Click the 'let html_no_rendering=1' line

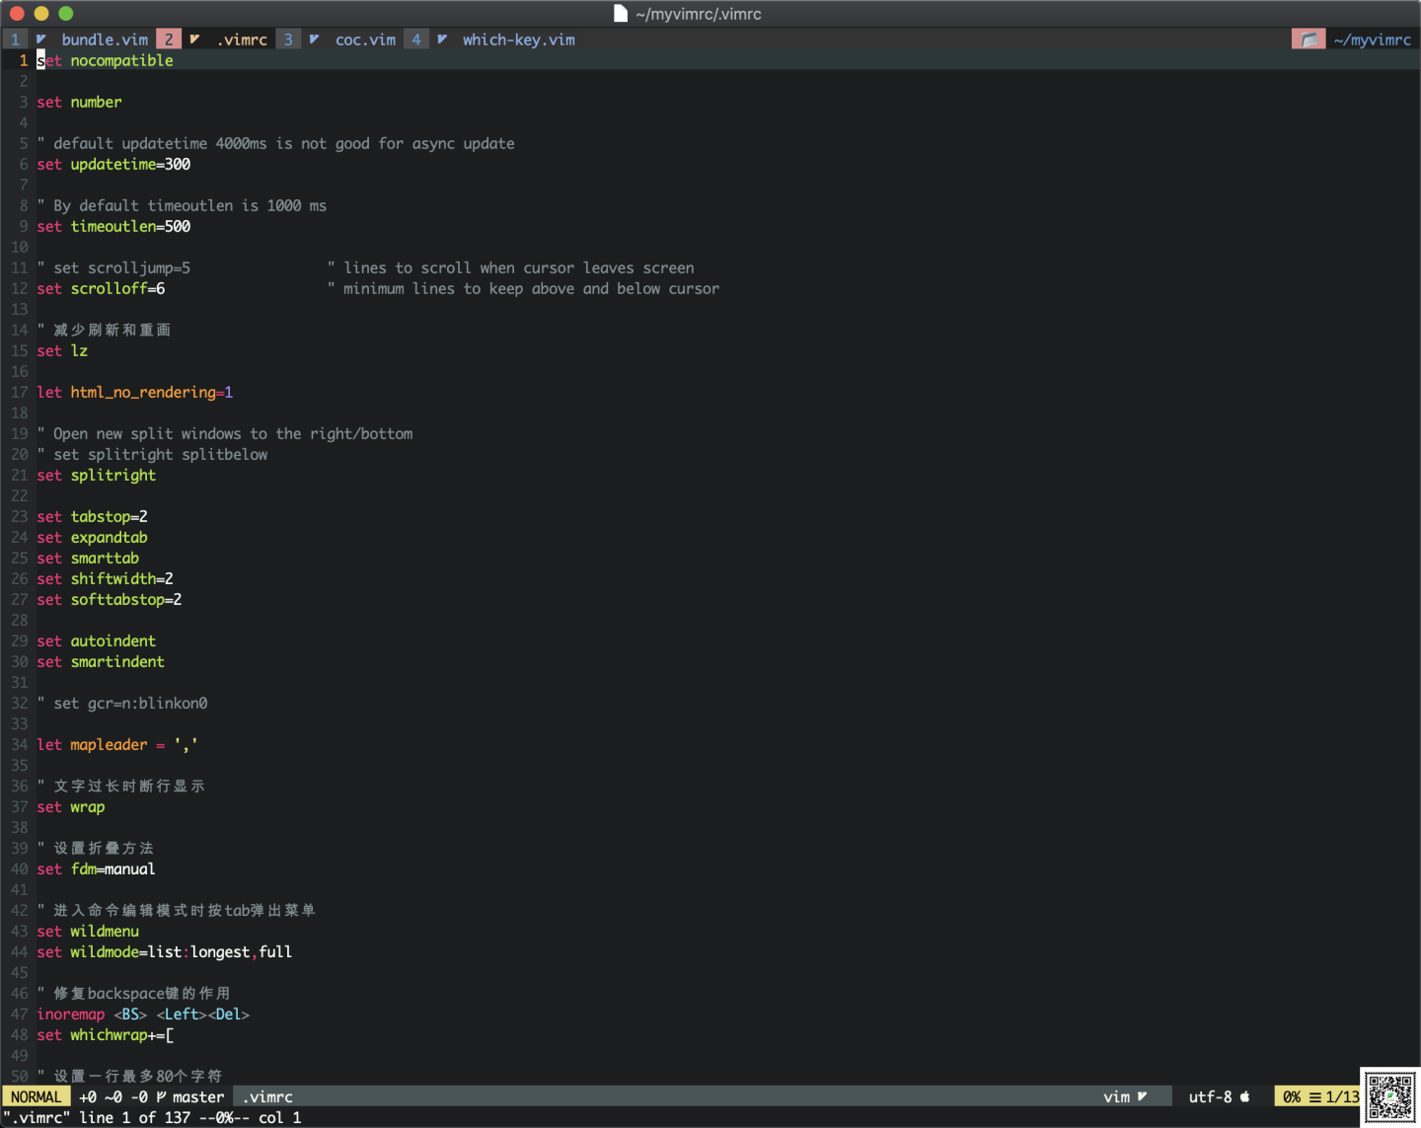pyautogui.click(x=135, y=392)
